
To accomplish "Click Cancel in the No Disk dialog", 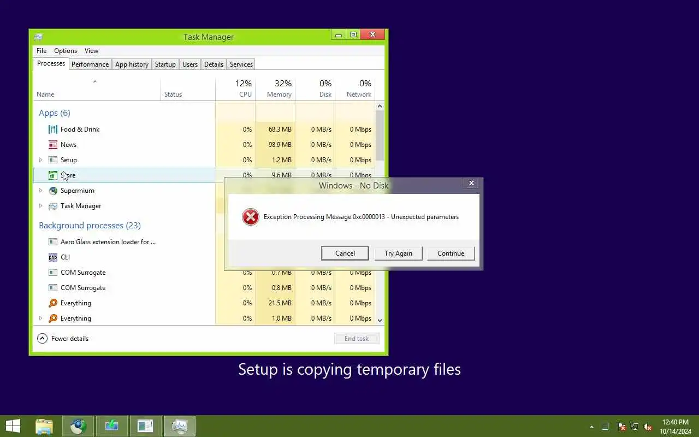I will pyautogui.click(x=345, y=253).
